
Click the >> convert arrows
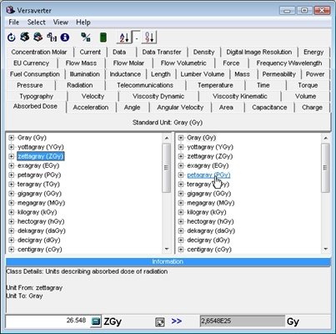[177, 321]
